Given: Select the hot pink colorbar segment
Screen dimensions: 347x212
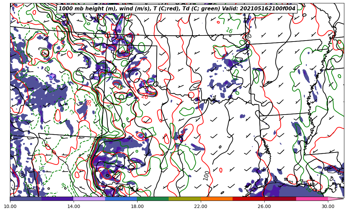Looking at the screenshot, I should point(312,199).
